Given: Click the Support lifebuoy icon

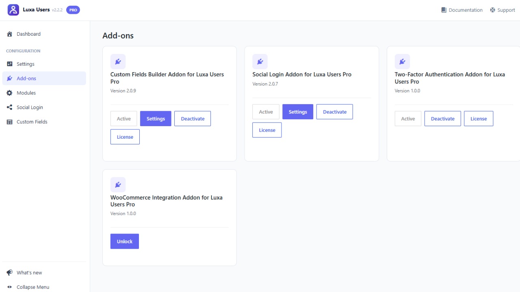Looking at the screenshot, I should (x=493, y=10).
